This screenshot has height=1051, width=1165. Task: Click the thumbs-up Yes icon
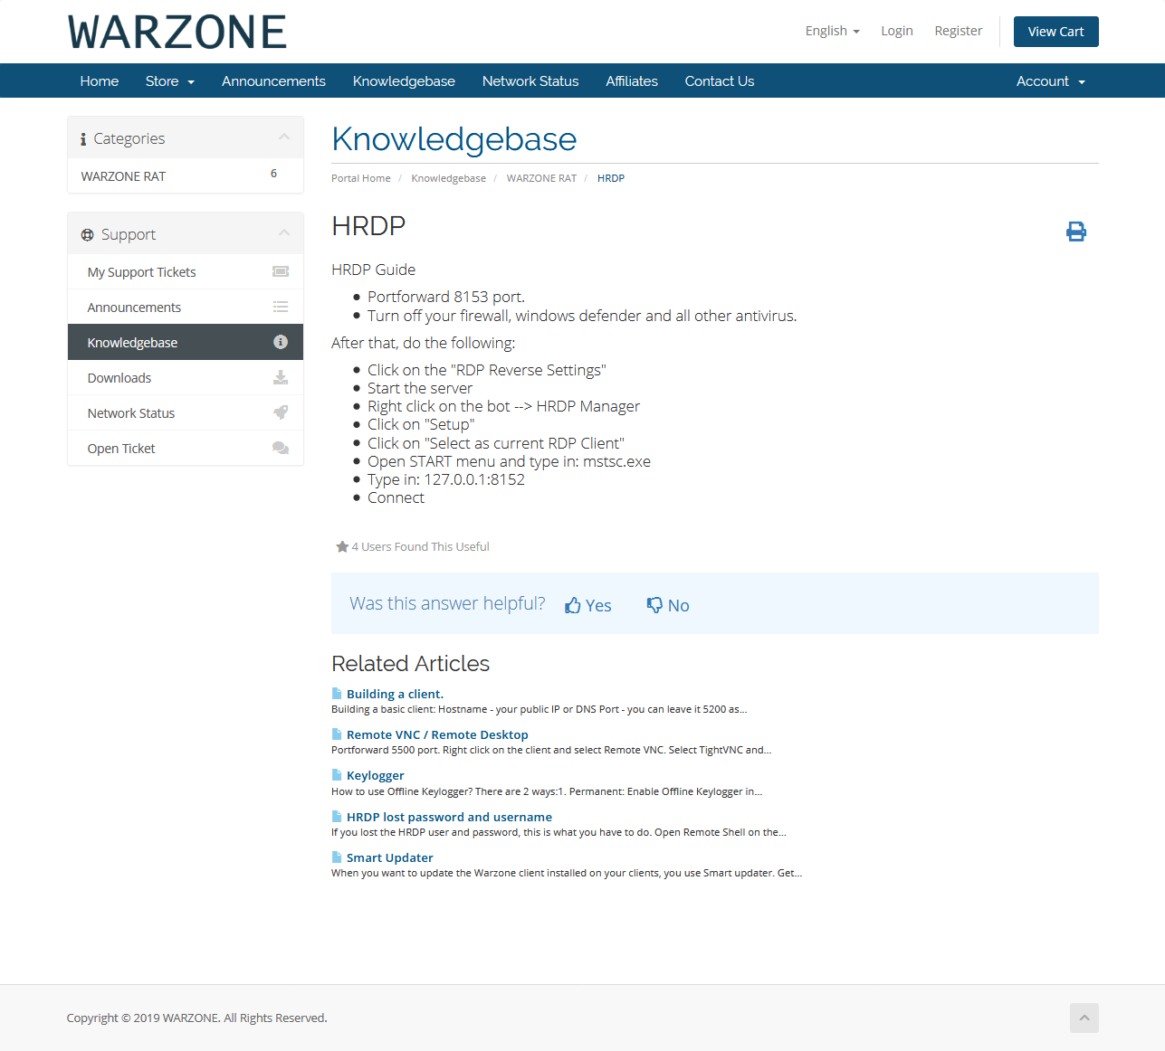(573, 606)
